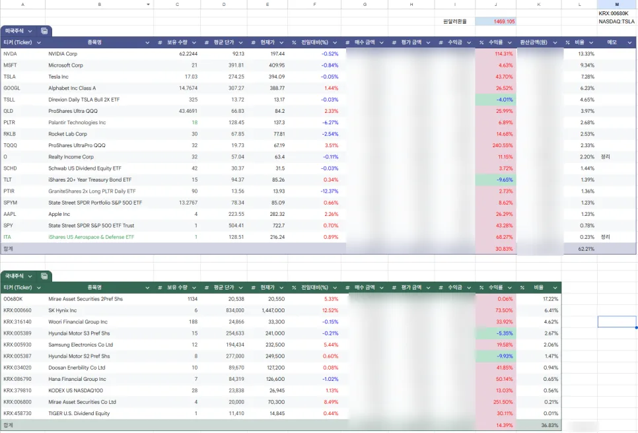Open 수익률 column dropdown in 국내주식 table
Viewport: 638px width, 433px height.
pyautogui.click(x=510, y=288)
